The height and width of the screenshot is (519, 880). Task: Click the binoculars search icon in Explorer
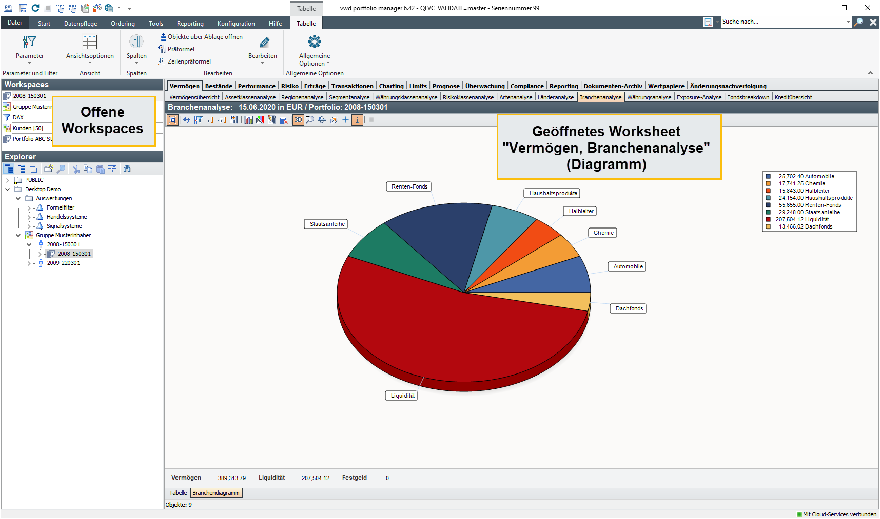tap(127, 169)
